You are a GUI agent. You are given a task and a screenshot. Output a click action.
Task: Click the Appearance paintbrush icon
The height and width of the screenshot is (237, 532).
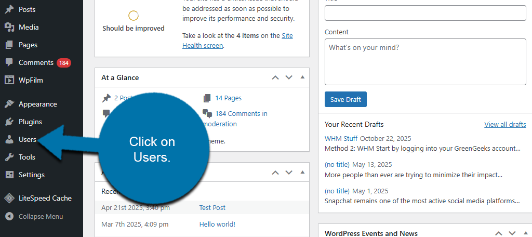click(x=9, y=104)
